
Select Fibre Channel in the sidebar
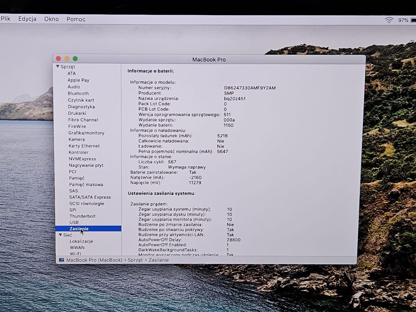(x=83, y=120)
